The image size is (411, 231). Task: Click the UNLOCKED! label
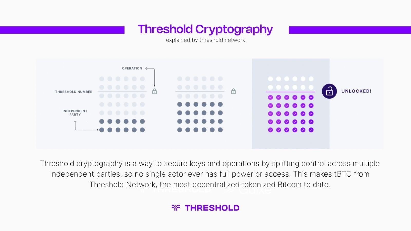point(356,91)
